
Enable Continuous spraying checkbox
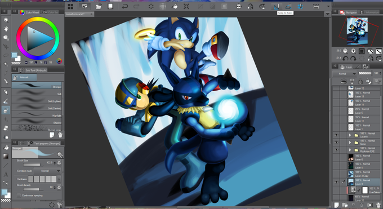click(19, 195)
